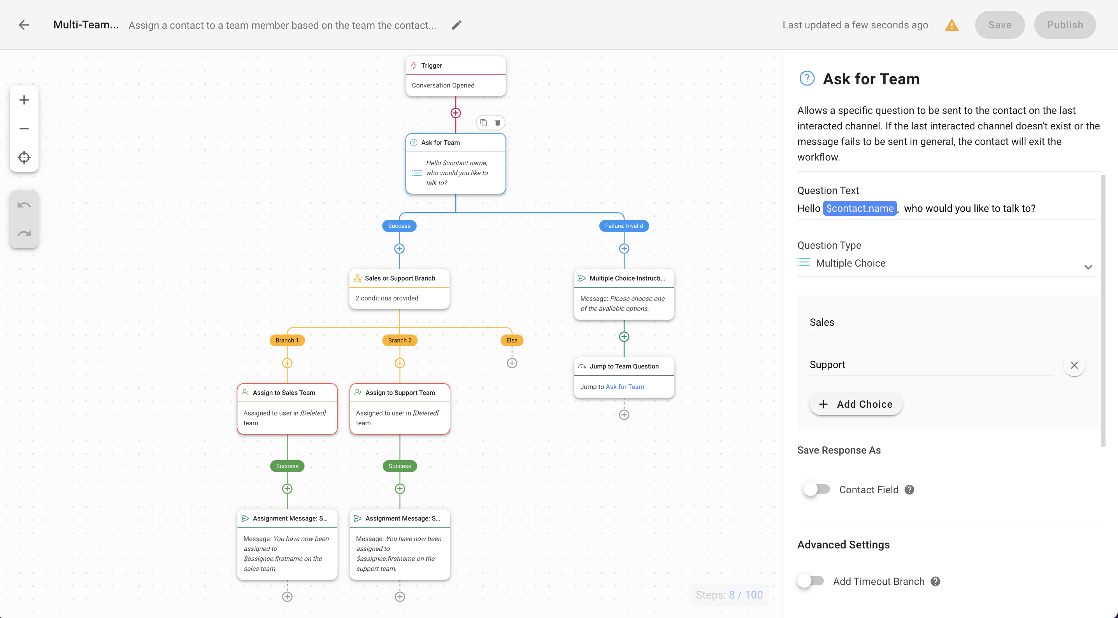Expand Advanced Settings section
Image resolution: width=1118 pixels, height=618 pixels.
844,544
